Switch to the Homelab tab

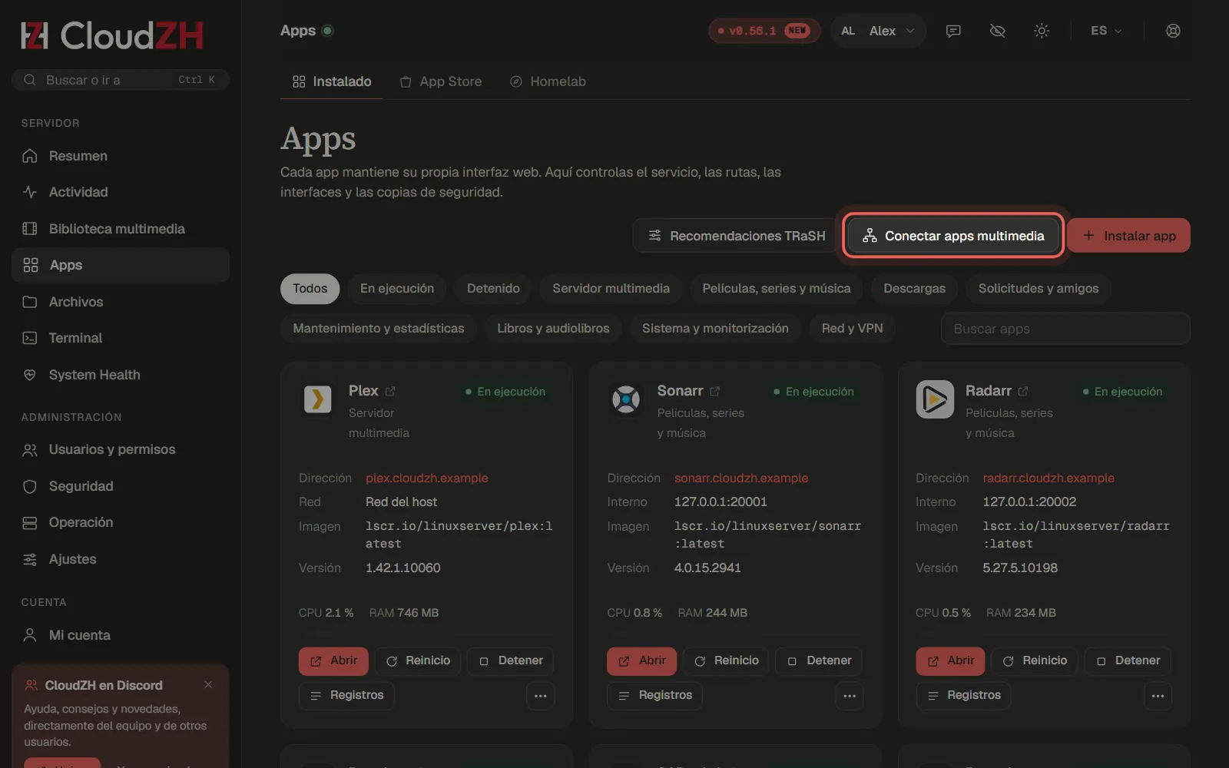coord(548,81)
